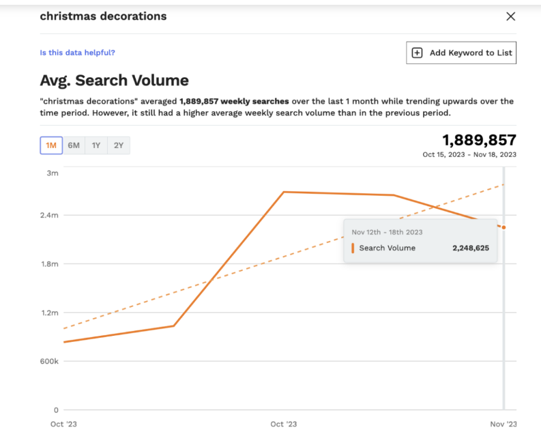
Task: Click the Nov 12th–18th data point on chart
Action: pyautogui.click(x=503, y=227)
